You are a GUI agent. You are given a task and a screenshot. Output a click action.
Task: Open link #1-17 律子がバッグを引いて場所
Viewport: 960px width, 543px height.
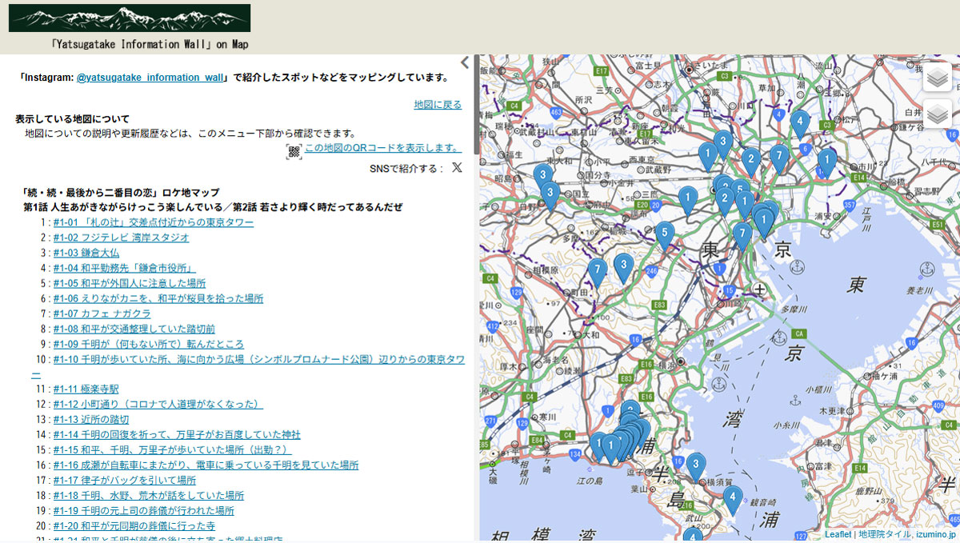[125, 481]
